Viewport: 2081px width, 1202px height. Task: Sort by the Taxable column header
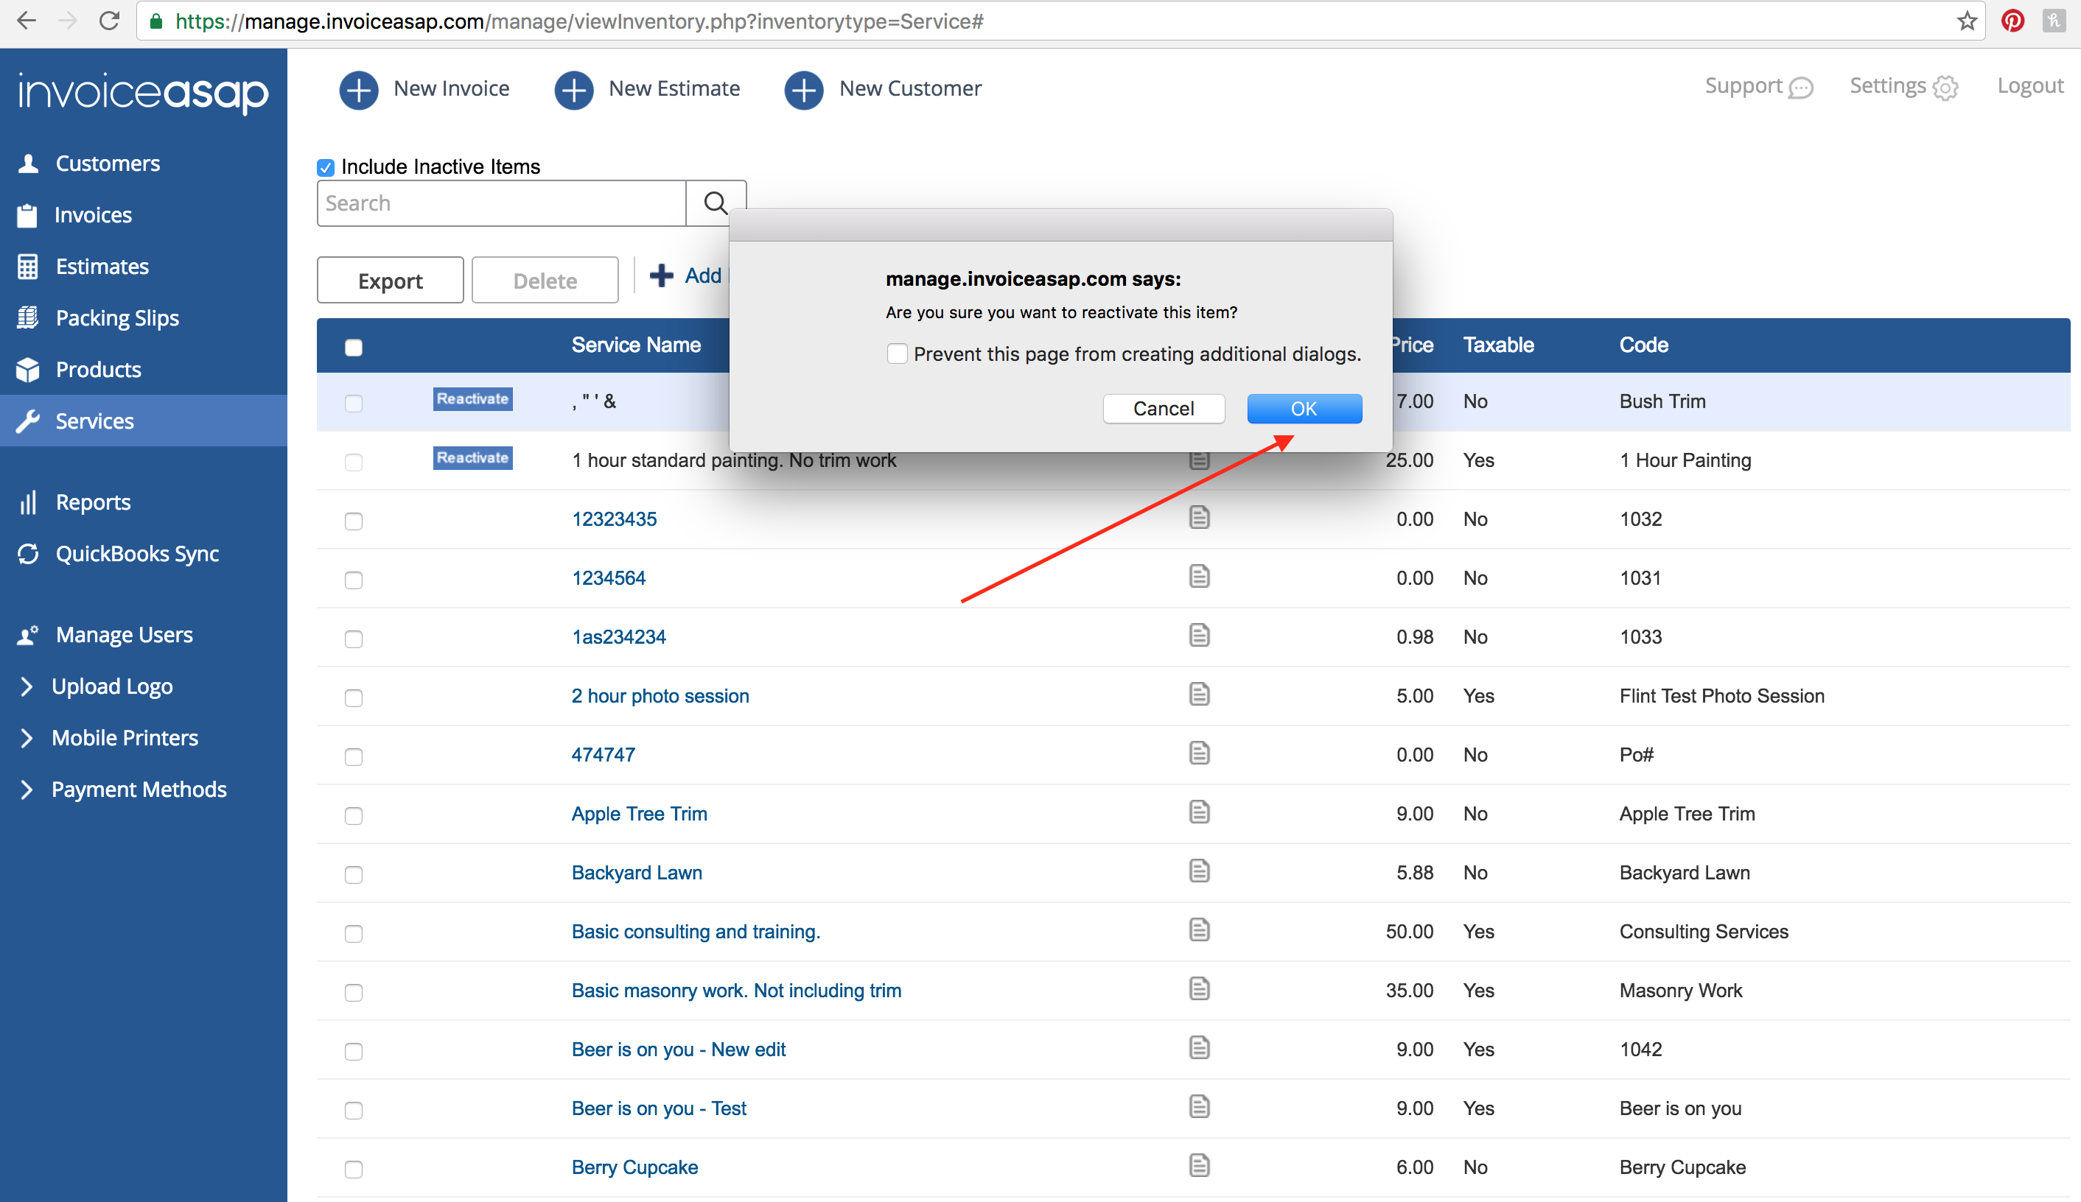[x=1498, y=345]
